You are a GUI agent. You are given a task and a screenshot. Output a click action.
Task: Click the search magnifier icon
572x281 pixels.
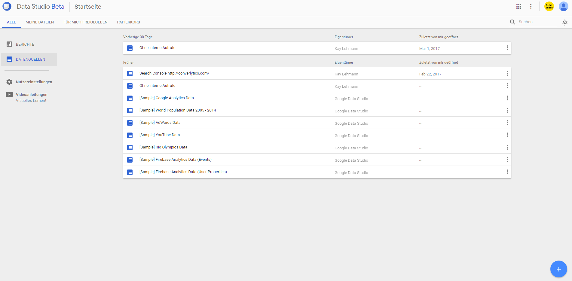pyautogui.click(x=513, y=22)
